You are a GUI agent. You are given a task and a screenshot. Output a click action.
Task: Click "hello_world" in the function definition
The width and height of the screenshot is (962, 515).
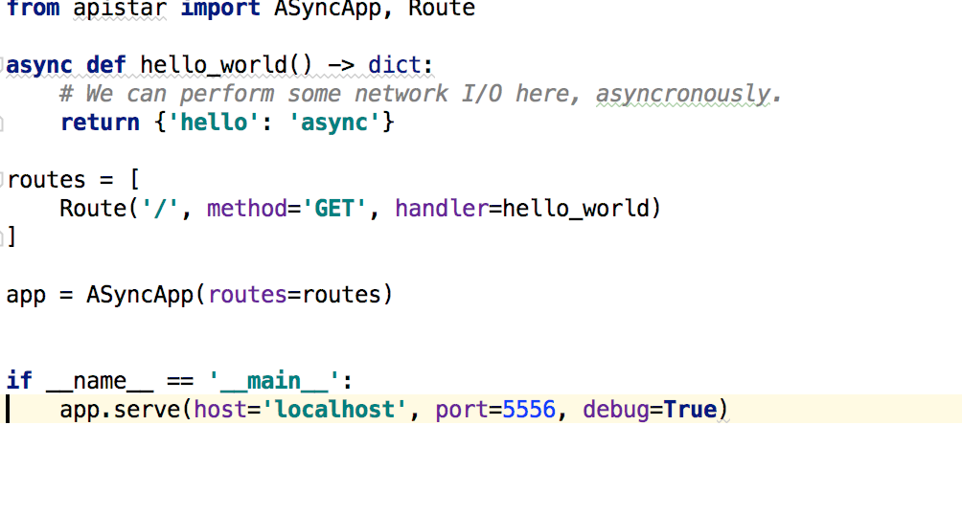point(214,65)
